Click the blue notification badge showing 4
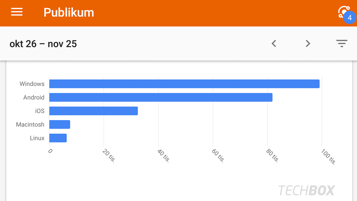Image resolution: width=357 pixels, height=201 pixels. tap(349, 18)
